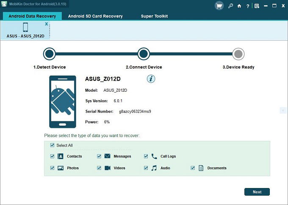Uncheck the Videos checkbox
288x205 pixels.
(99, 168)
